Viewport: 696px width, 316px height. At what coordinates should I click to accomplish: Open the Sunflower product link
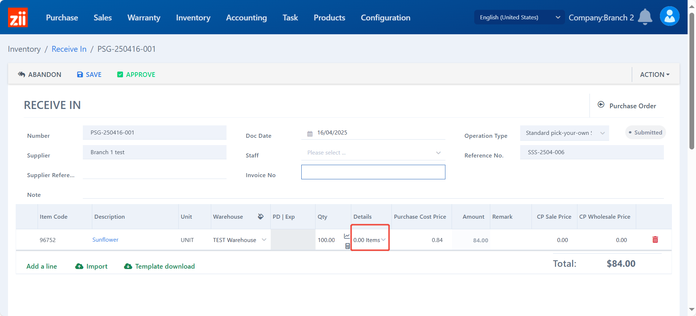point(105,239)
